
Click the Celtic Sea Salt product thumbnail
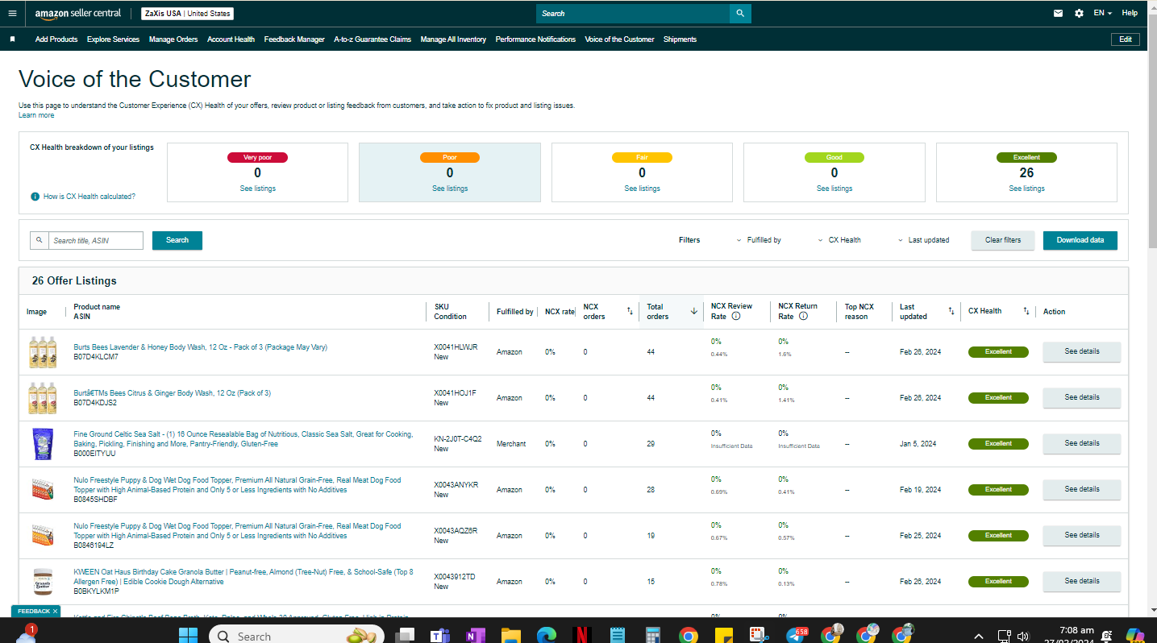[41, 444]
